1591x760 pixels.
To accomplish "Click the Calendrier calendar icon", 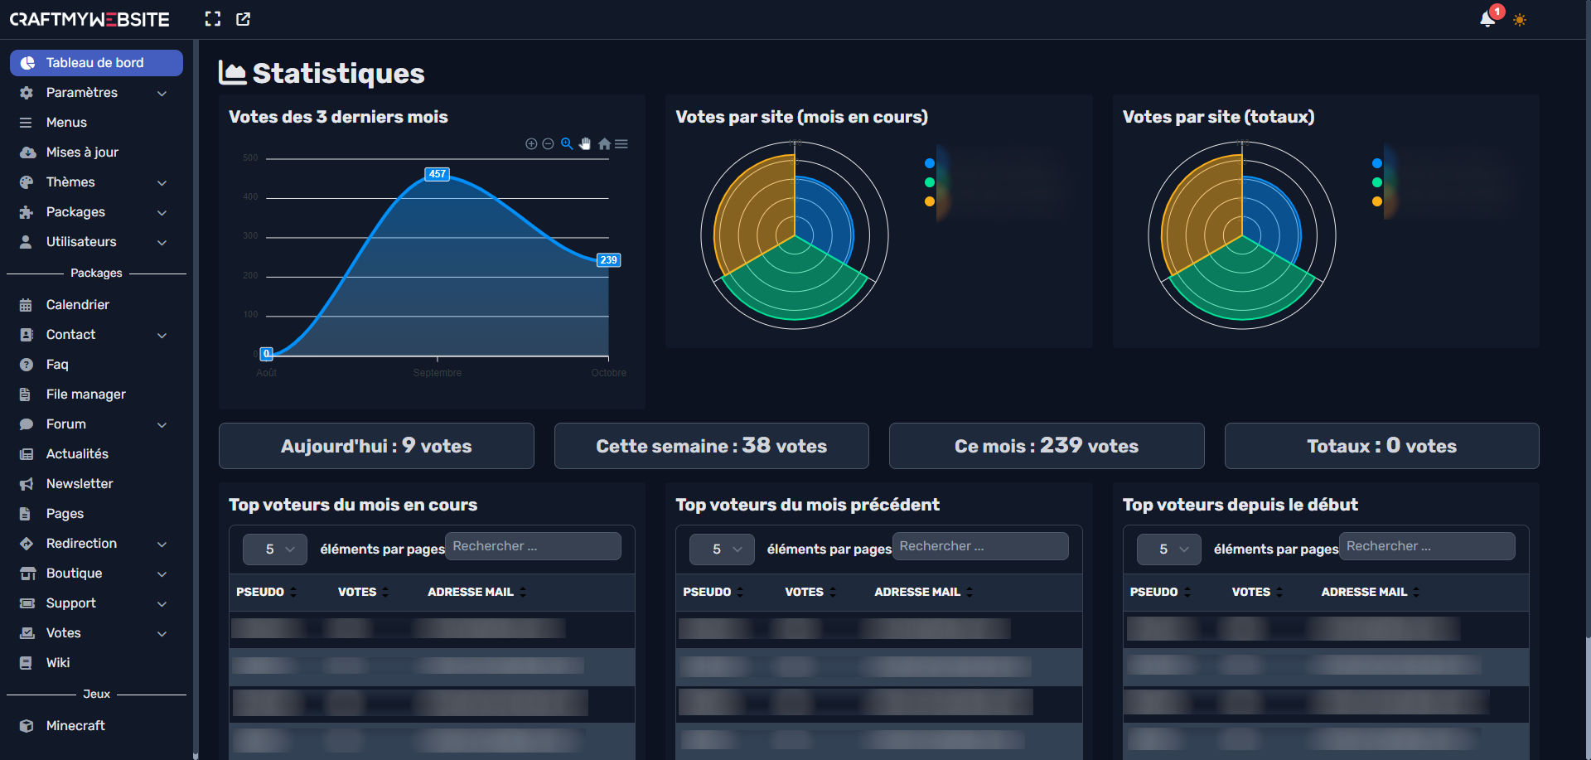I will point(27,305).
